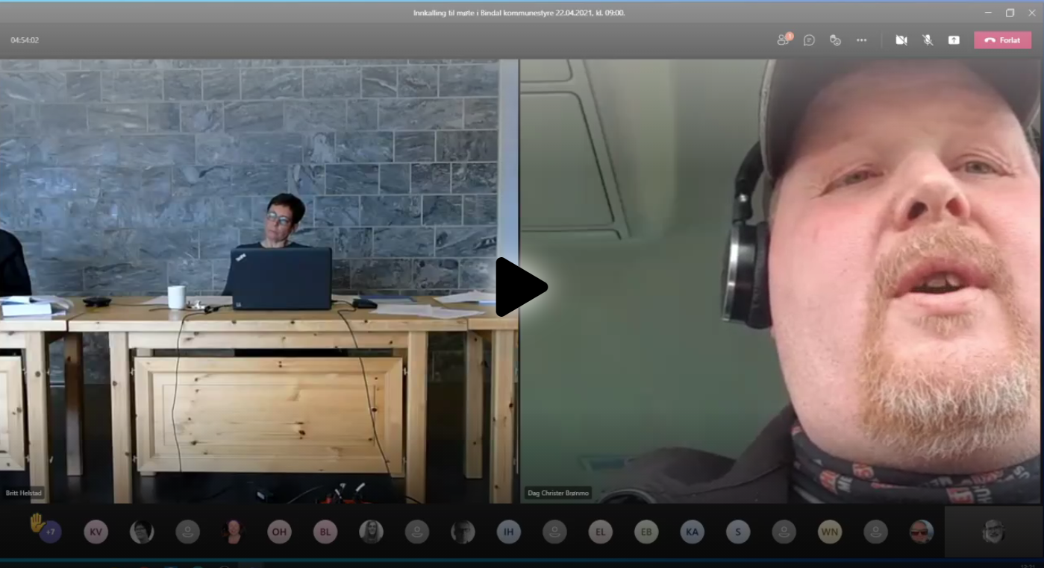Click the Britt Helstad name label

(x=25, y=493)
